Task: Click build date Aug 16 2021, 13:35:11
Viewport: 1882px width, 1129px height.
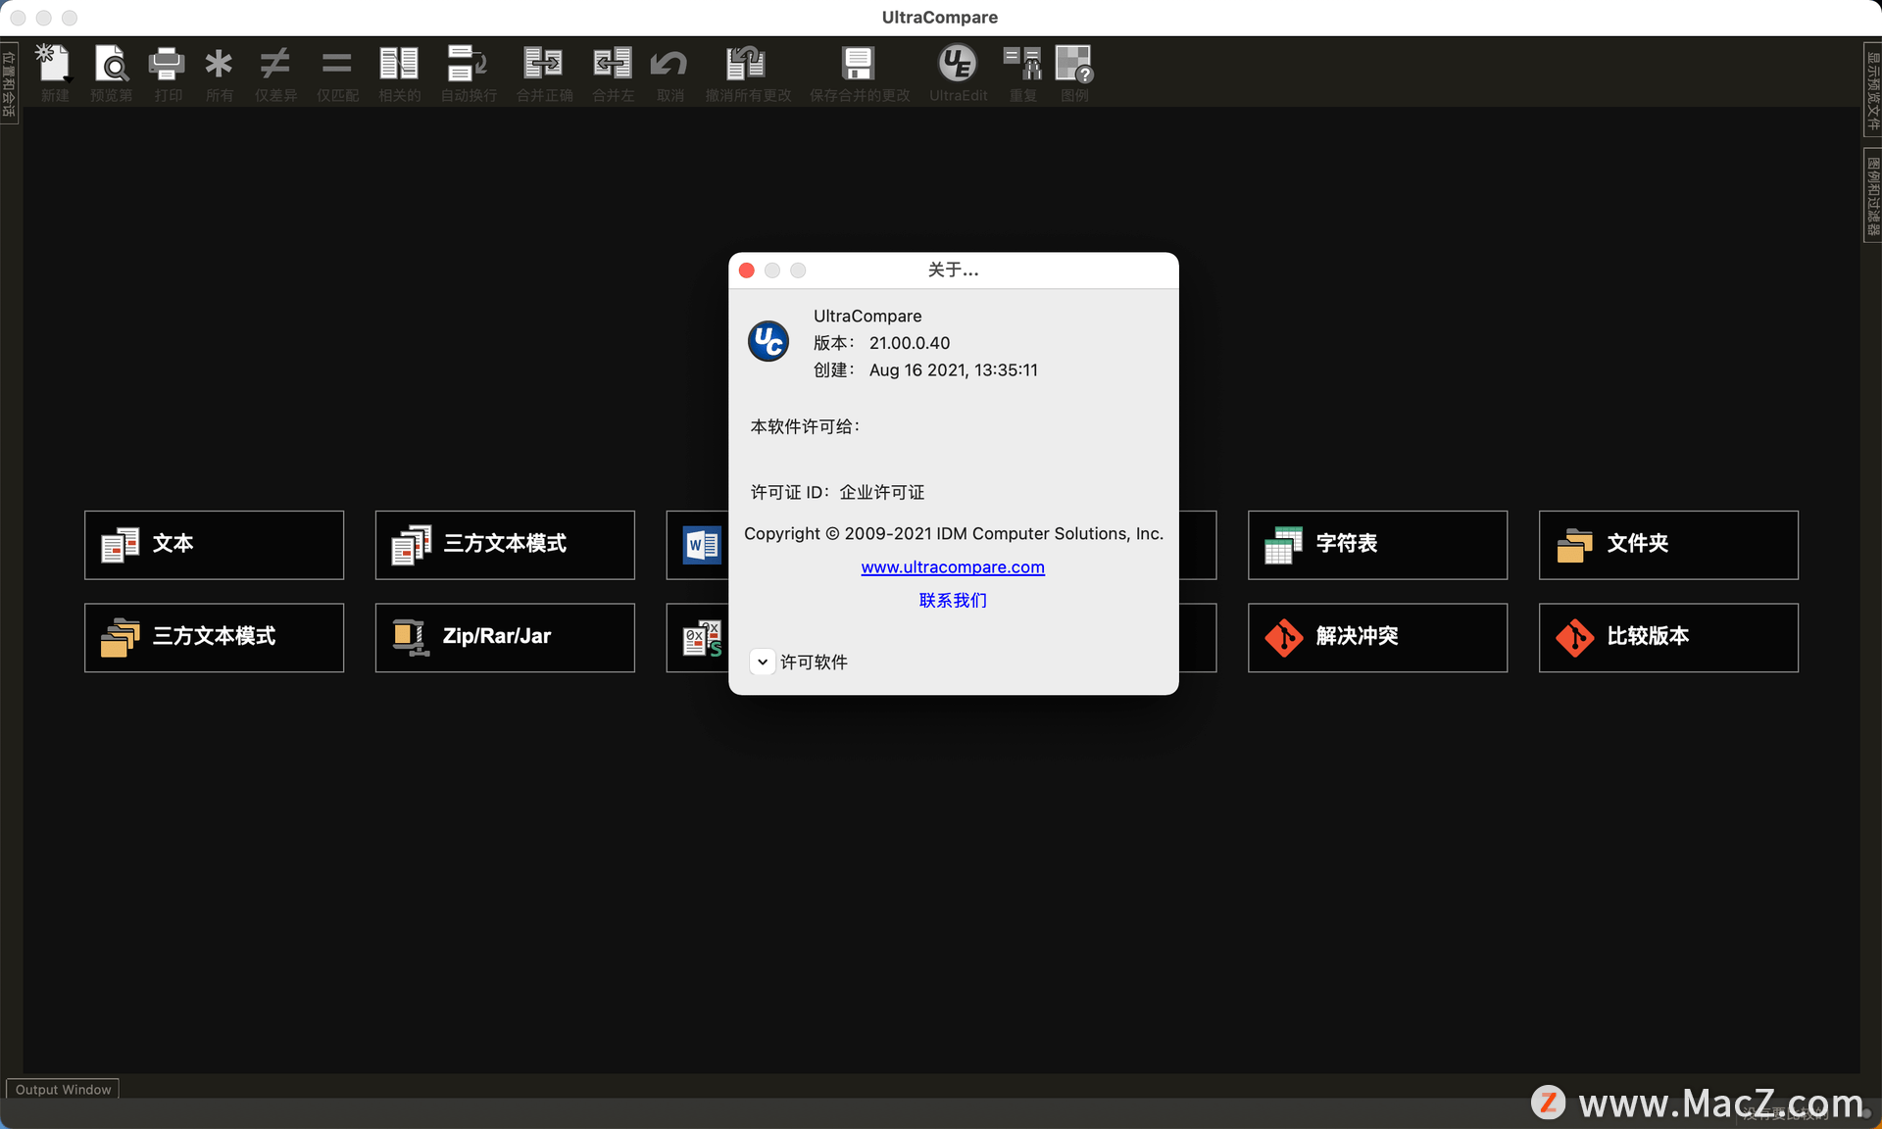Action: 954,370
